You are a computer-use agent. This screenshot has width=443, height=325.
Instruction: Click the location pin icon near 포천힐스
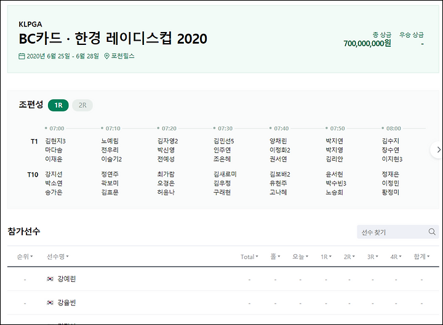pyautogui.click(x=106, y=56)
